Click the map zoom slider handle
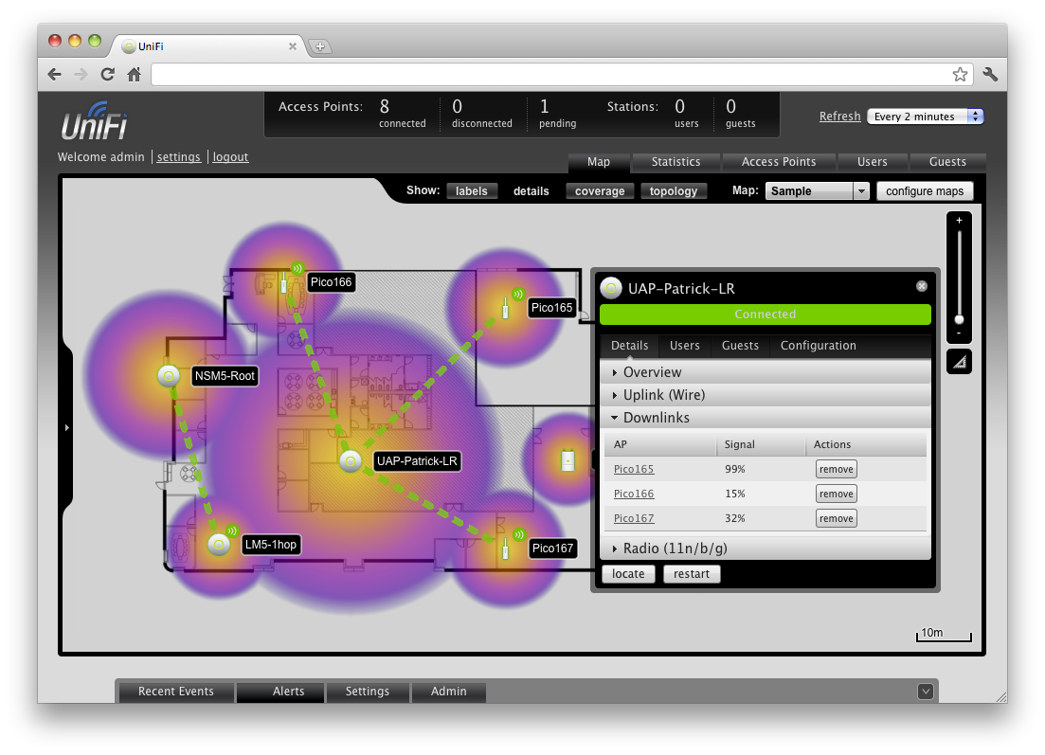 click(959, 319)
